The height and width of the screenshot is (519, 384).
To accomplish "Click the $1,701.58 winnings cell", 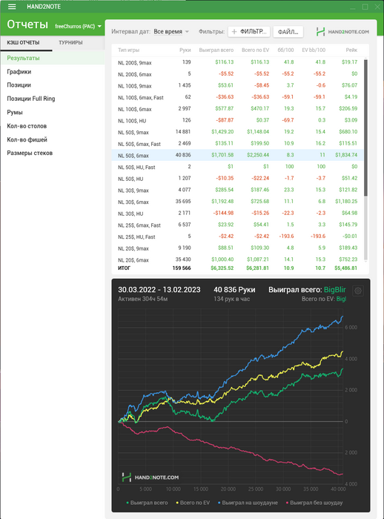I will [222, 155].
